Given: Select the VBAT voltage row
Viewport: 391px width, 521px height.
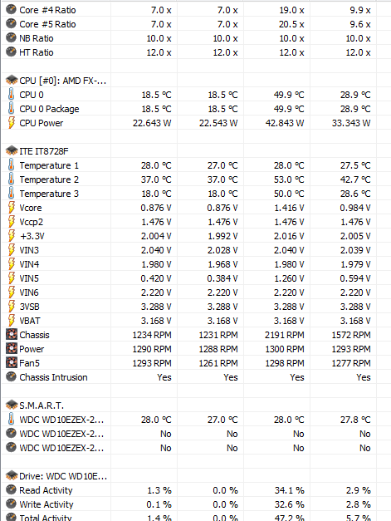Looking at the screenshot, I should (x=188, y=321).
